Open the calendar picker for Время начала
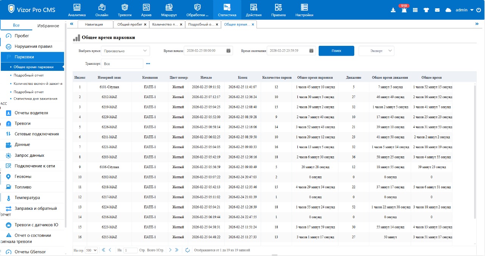Viewport: 485px width, 256px height. click(x=228, y=51)
